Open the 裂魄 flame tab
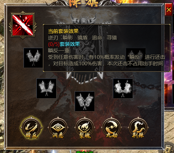This screenshot has height=153, width=174. 85,128
